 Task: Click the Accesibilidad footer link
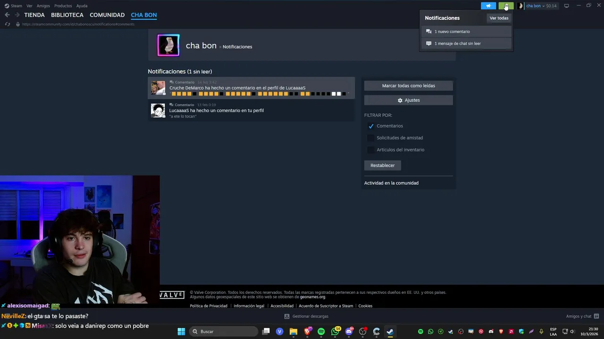(282, 306)
